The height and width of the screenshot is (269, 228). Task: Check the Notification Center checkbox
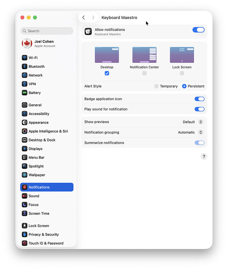point(144,73)
